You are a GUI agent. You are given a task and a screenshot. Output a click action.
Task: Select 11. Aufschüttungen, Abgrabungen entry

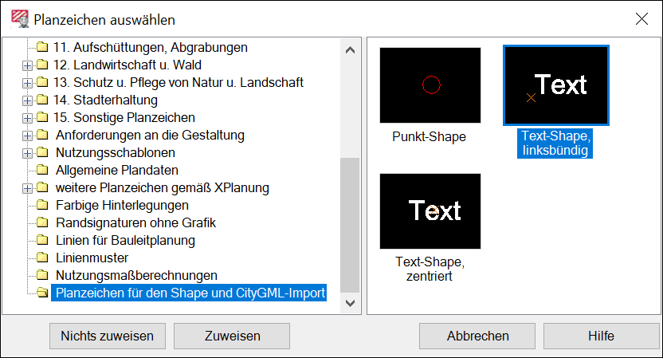pyautogui.click(x=150, y=48)
